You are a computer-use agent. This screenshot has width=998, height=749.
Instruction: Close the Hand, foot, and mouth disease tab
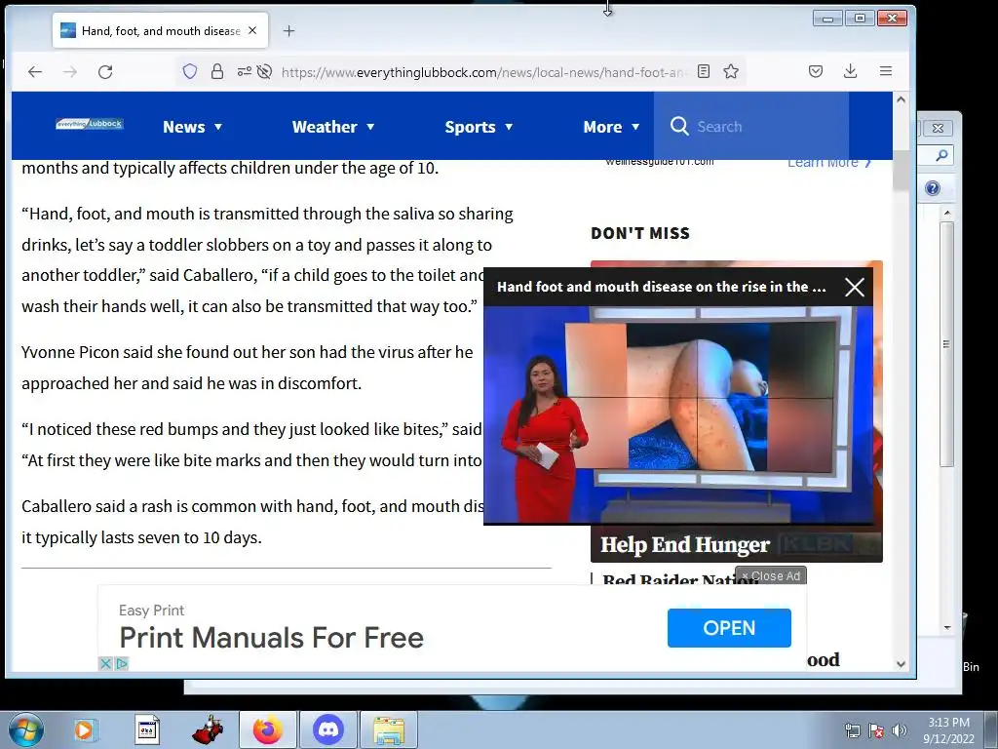click(x=252, y=30)
